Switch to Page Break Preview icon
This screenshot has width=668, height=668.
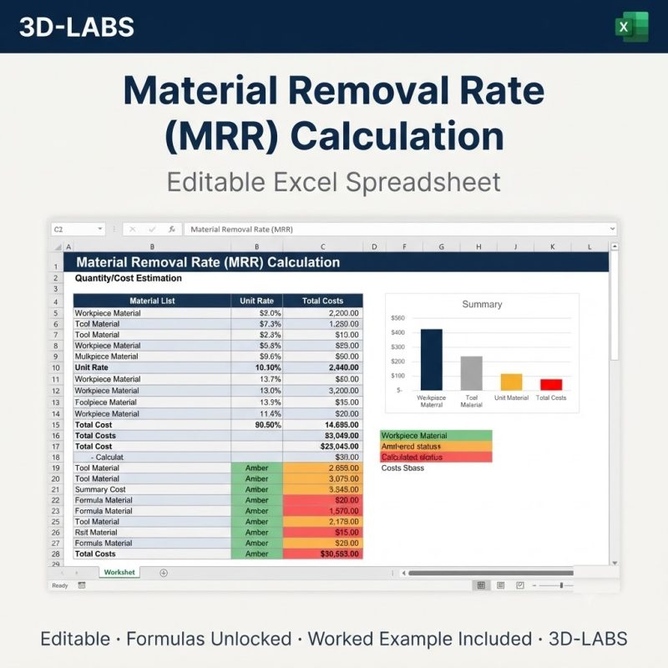(x=520, y=585)
